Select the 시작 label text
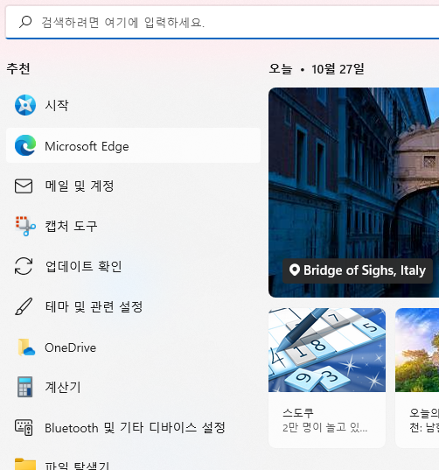 click(57, 105)
